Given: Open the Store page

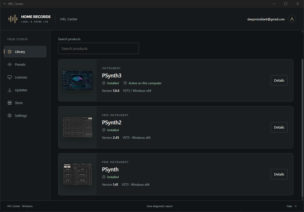Looking at the screenshot, I should [25, 103].
